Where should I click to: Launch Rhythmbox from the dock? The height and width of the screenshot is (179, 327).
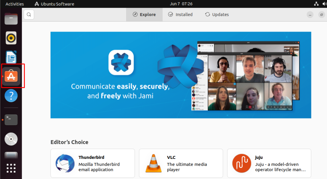click(x=11, y=38)
